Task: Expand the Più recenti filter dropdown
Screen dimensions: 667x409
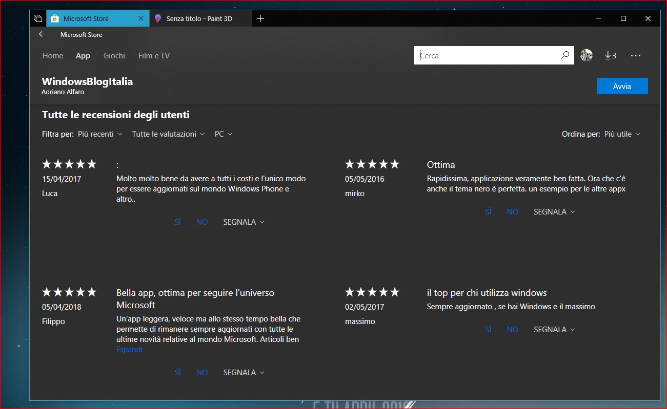Action: click(x=100, y=134)
